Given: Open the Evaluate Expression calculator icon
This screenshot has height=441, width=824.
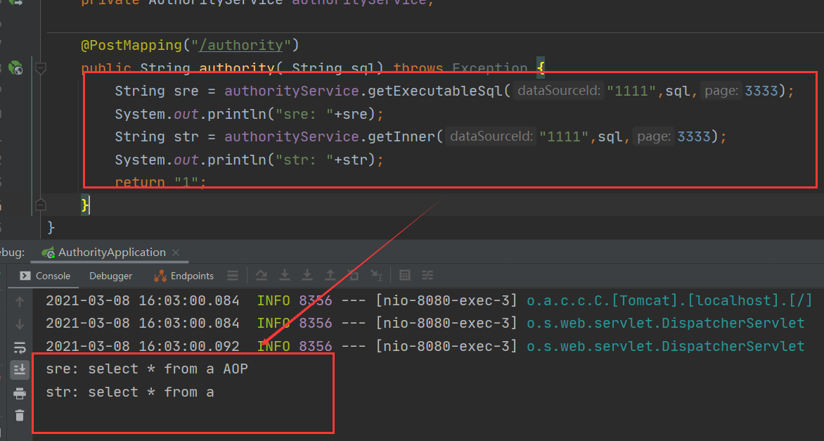Looking at the screenshot, I should tap(404, 275).
